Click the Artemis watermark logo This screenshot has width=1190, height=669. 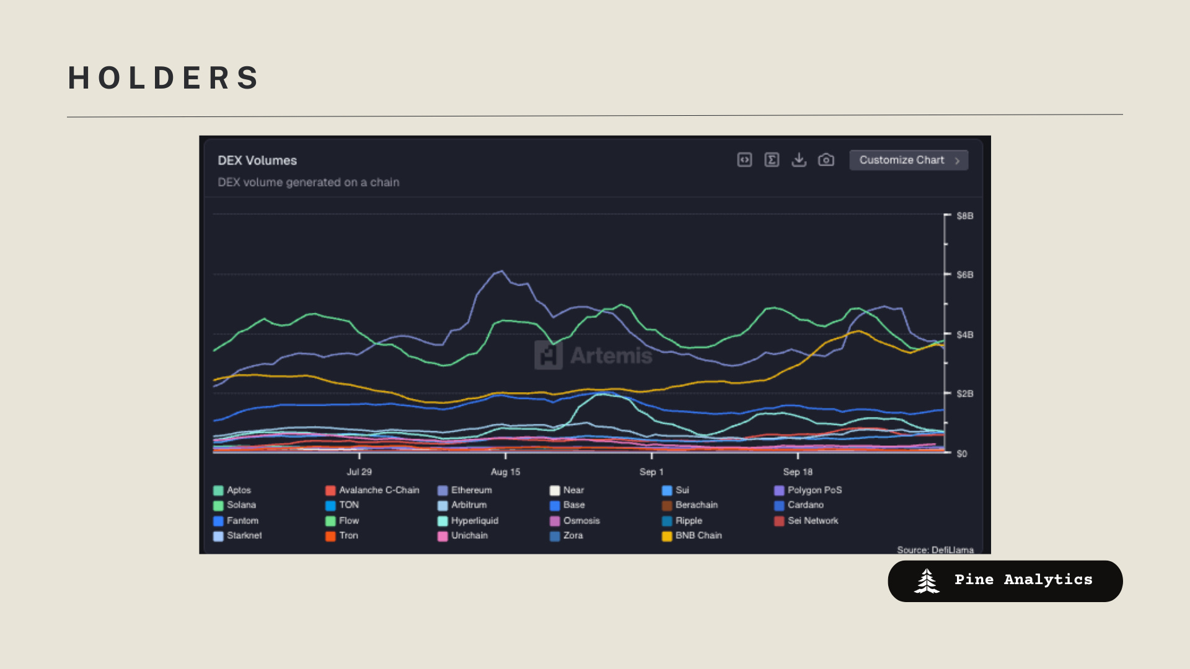coord(549,355)
